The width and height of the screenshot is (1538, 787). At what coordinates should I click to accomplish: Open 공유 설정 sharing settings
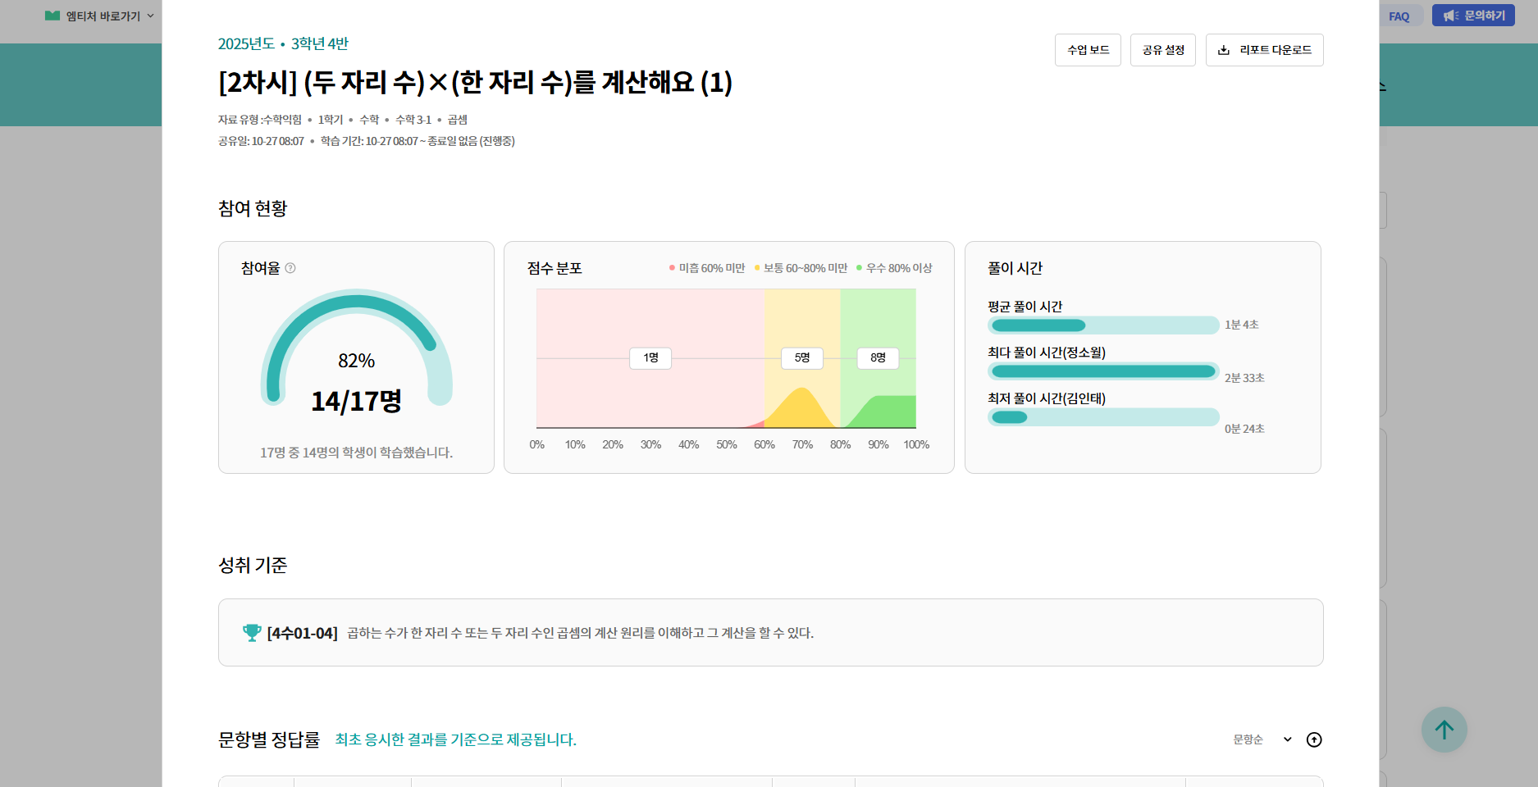1163,50
